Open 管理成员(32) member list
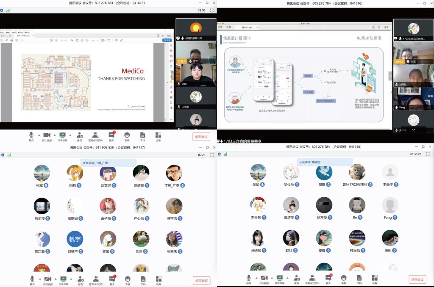434x287 pixels. pyautogui.click(x=95, y=280)
